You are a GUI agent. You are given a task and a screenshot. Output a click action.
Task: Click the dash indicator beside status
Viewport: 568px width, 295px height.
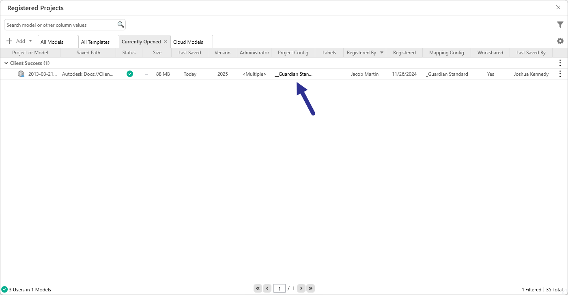(146, 74)
